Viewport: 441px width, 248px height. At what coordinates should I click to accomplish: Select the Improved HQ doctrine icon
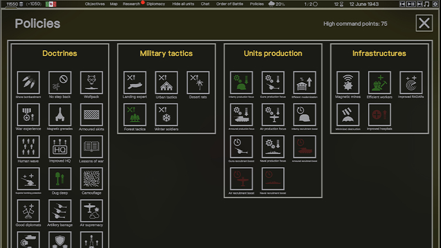coord(60,147)
